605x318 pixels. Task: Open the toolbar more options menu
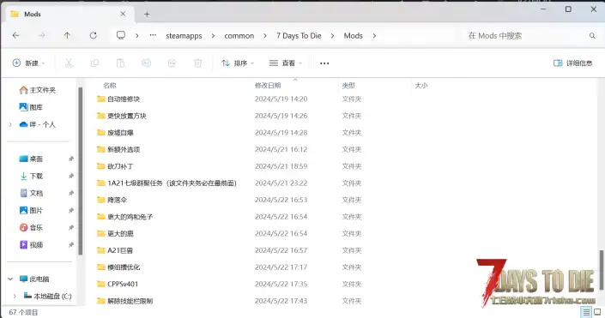point(324,63)
